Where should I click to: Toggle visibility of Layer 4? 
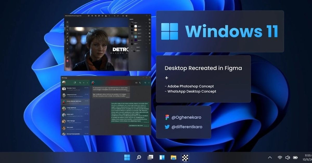pyautogui.click(x=146, y=33)
